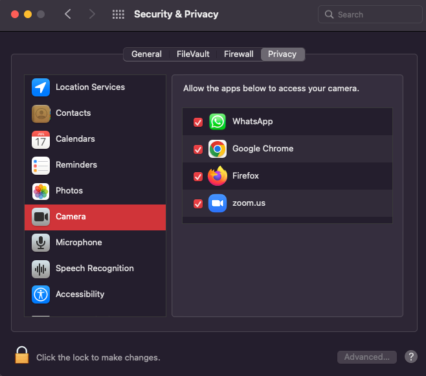Click the Google Chrome name text
Image resolution: width=426 pixels, height=376 pixels.
pos(263,148)
